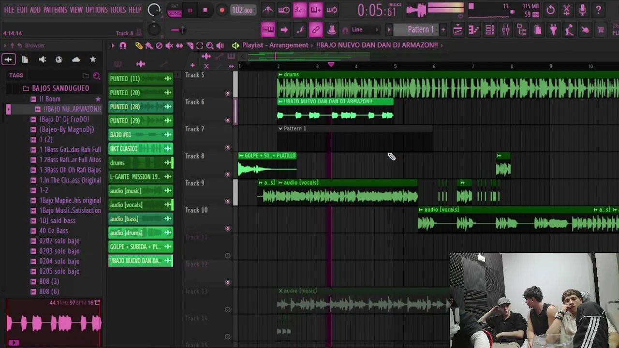The image size is (619, 348).
Task: Collapse the Browser header arrow
Action: click(x=5, y=45)
